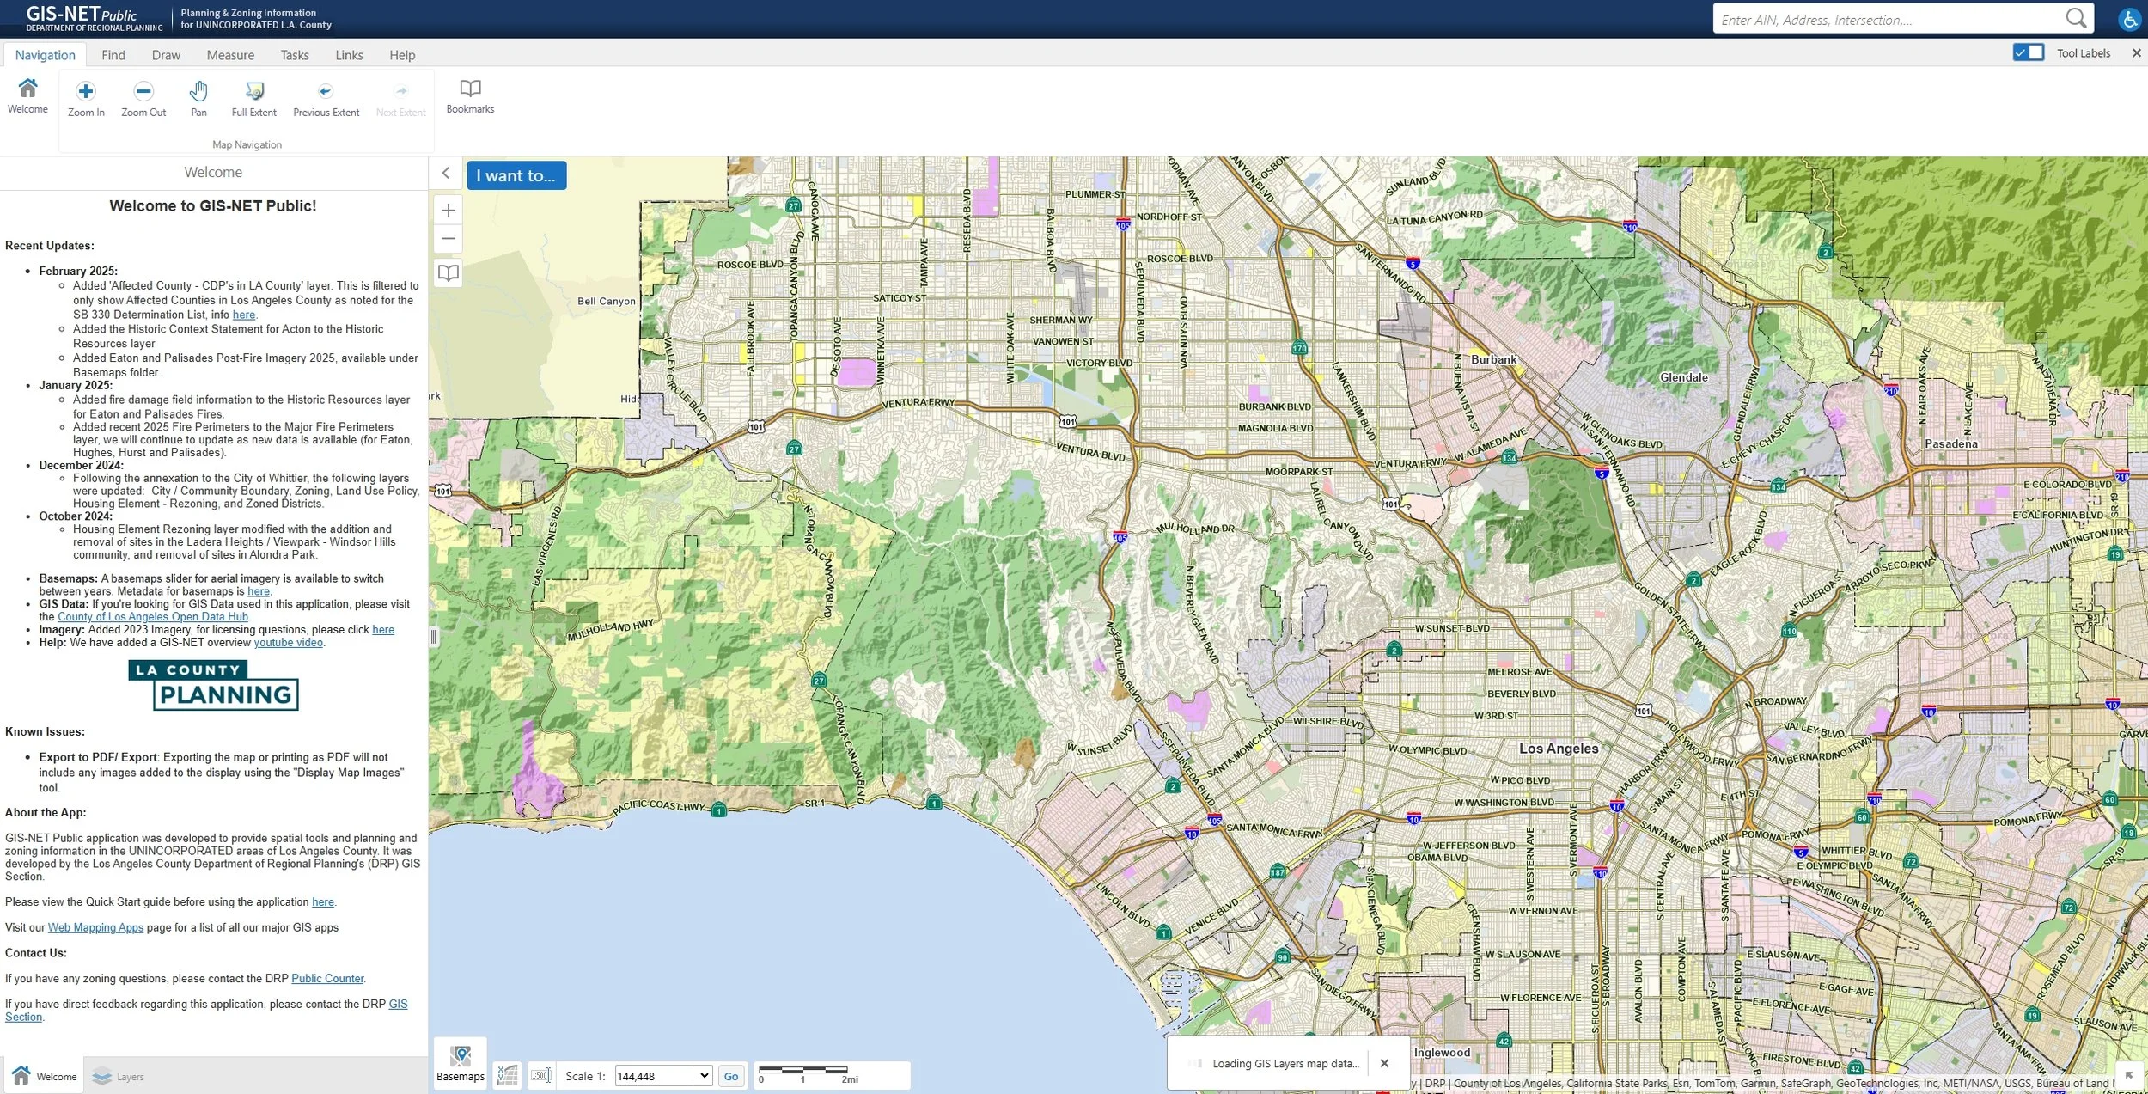Click the Full Extent globe icon
The width and height of the screenshot is (2148, 1094).
point(253,92)
